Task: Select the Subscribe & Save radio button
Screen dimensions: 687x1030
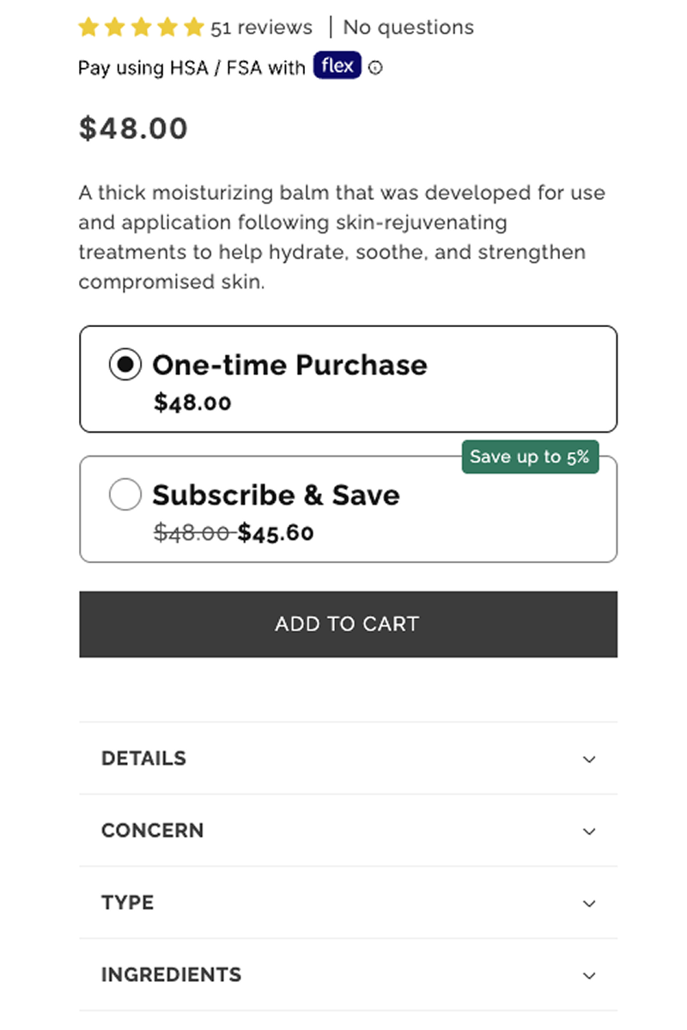Action: tap(125, 494)
